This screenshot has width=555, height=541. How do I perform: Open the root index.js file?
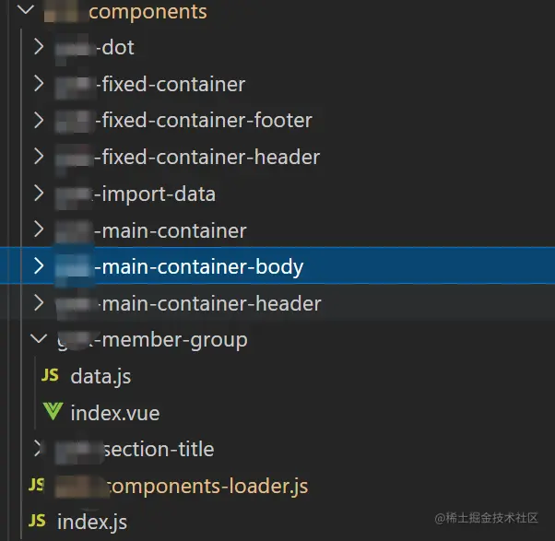click(x=92, y=522)
